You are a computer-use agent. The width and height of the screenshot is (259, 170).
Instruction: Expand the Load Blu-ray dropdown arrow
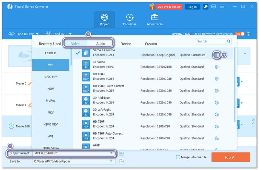pos(38,34)
